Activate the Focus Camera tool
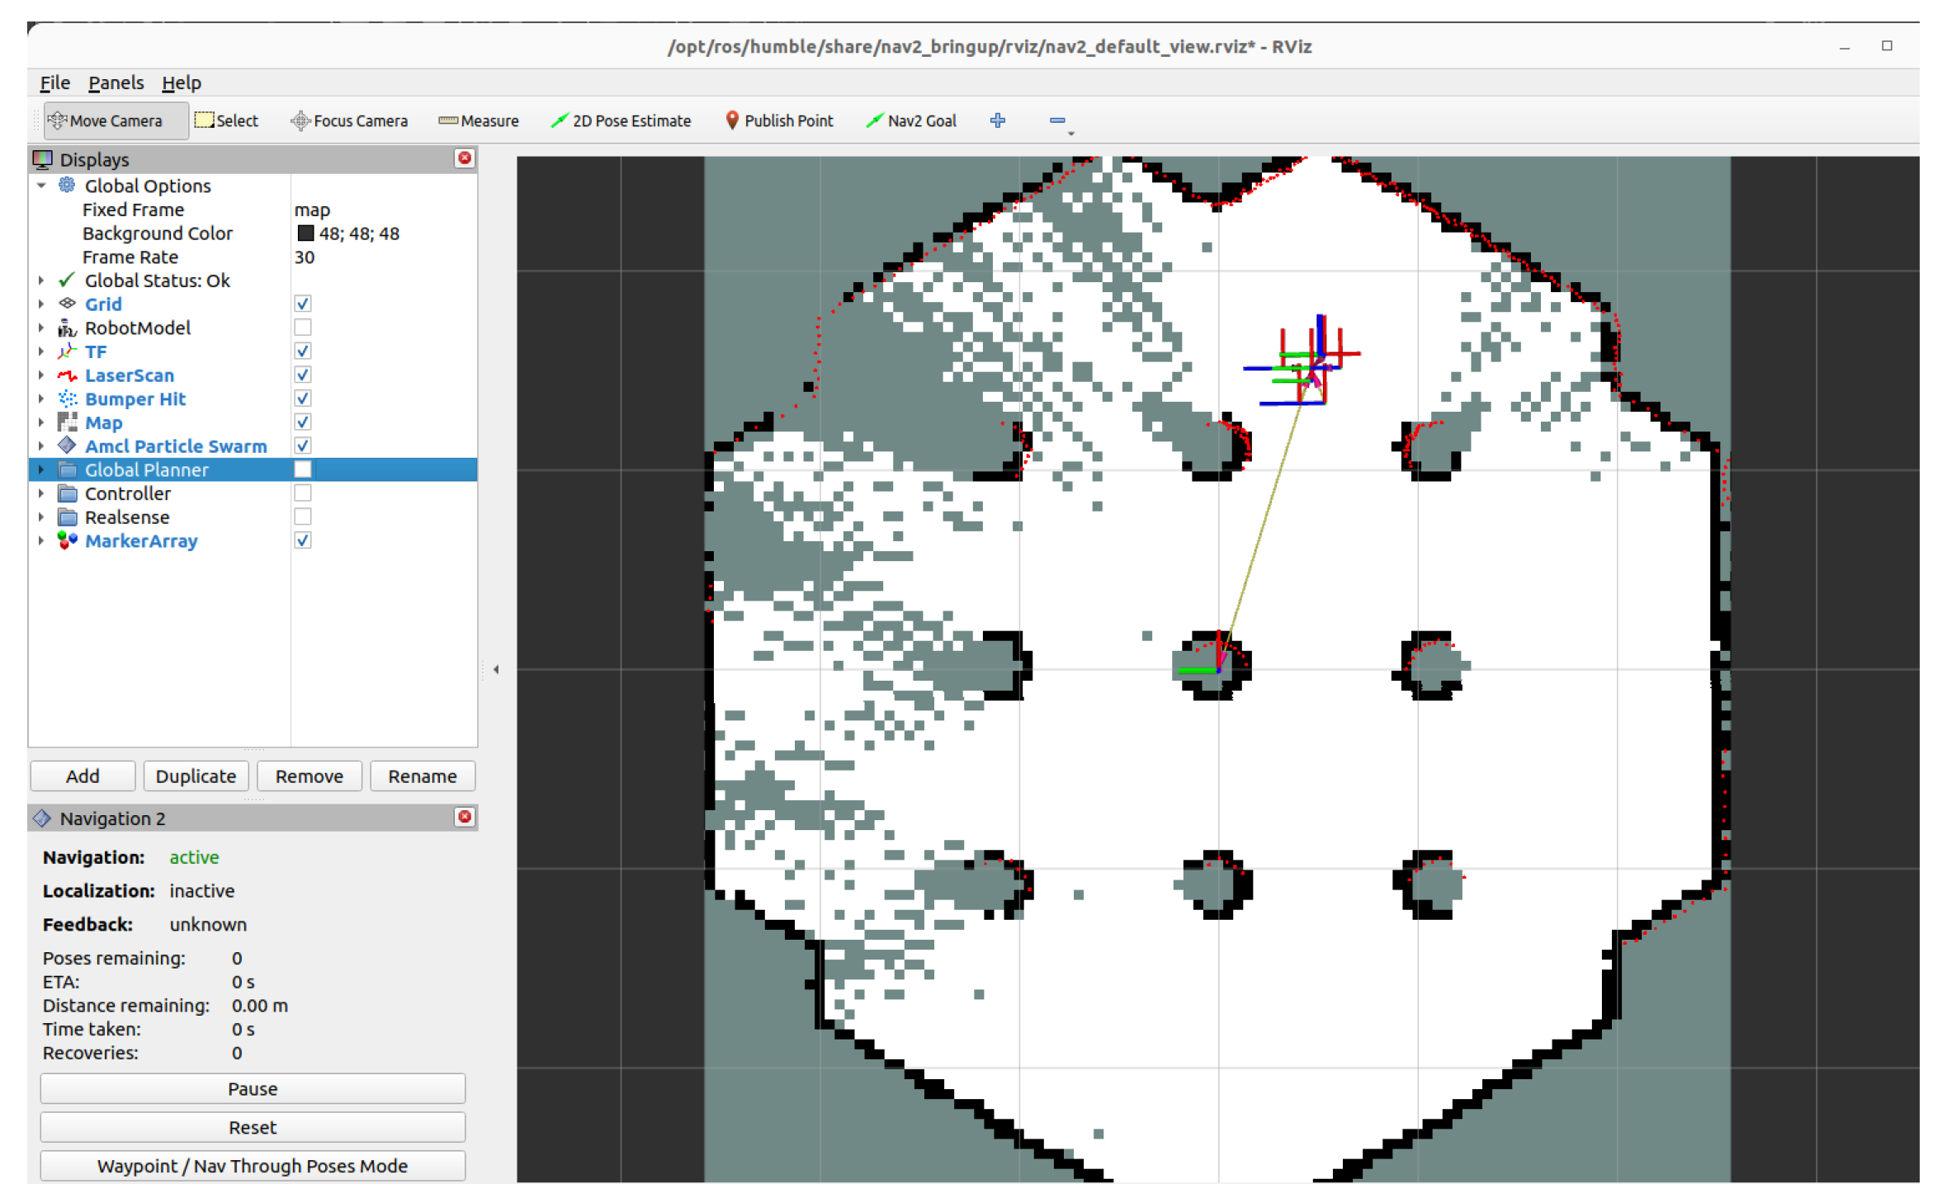The height and width of the screenshot is (1198, 1942). point(349,120)
